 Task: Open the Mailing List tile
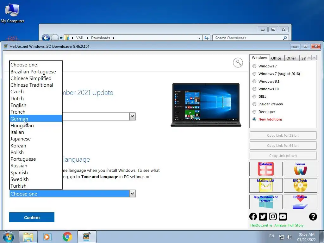(x=266, y=185)
